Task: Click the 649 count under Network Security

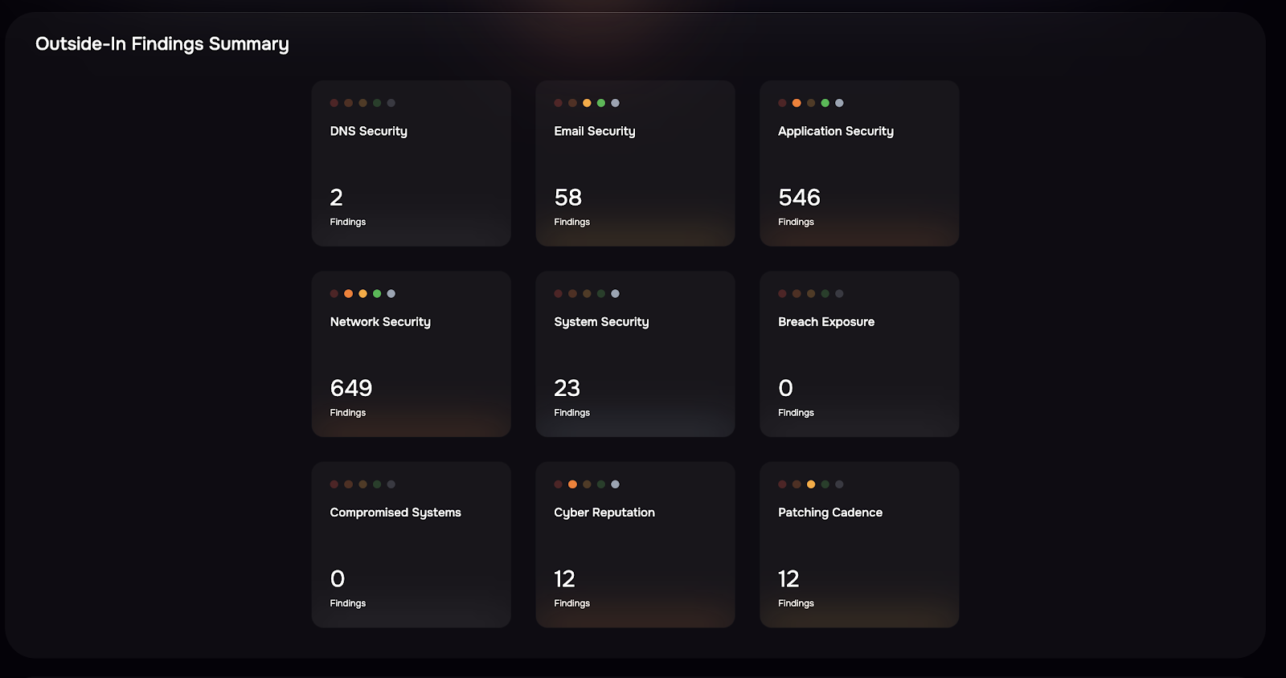Action: [351, 388]
